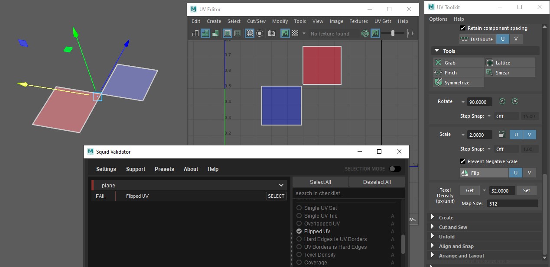Click the scale pivot icon next to Scale field
The image size is (550, 267).
[x=502, y=135]
